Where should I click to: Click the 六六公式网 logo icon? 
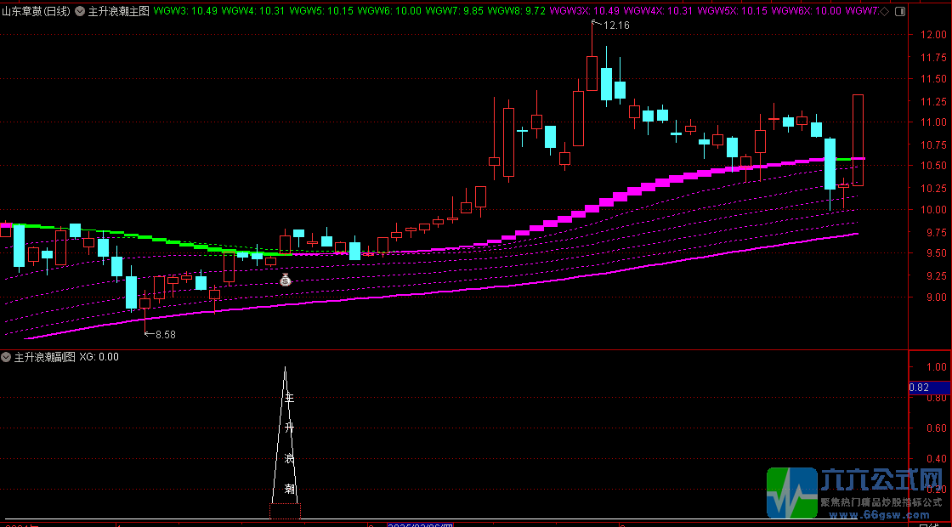[790, 492]
